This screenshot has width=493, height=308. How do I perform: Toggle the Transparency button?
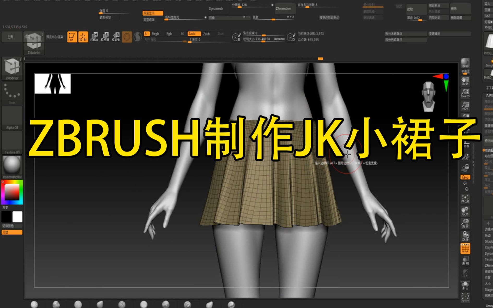point(465,261)
